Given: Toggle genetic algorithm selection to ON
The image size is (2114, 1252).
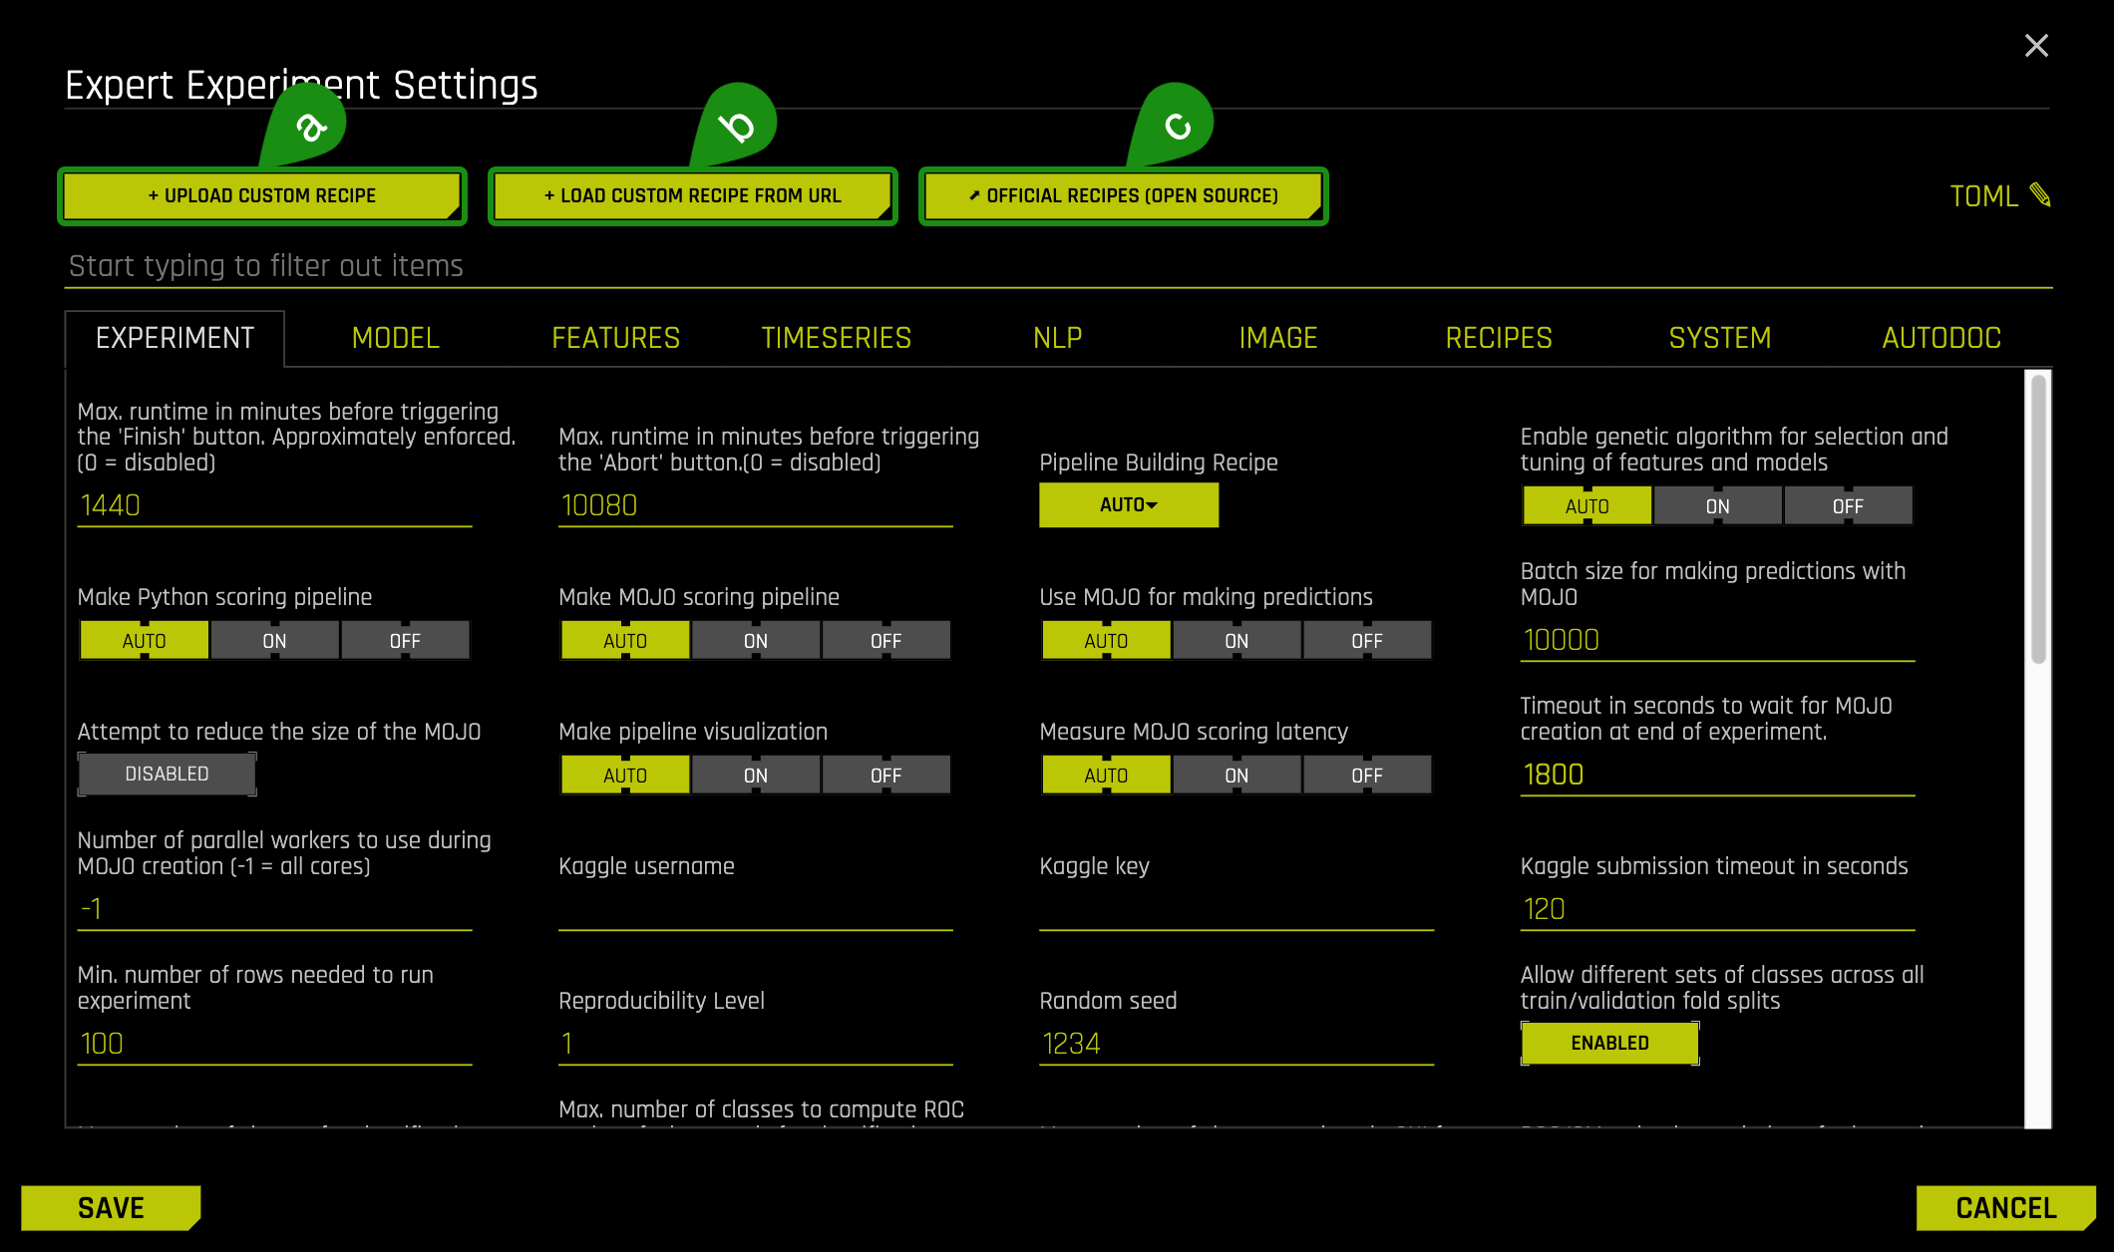Looking at the screenshot, I should point(1716,503).
